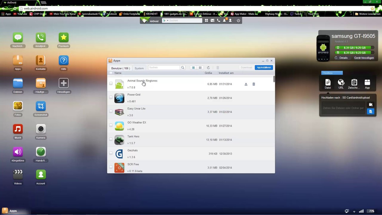Check the Power-Grid checkbox
This screenshot has height=215, width=382.
coord(111,97)
